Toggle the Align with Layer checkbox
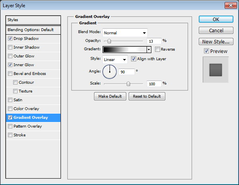Image resolution: width=239 pixels, height=185 pixels. (x=133, y=59)
